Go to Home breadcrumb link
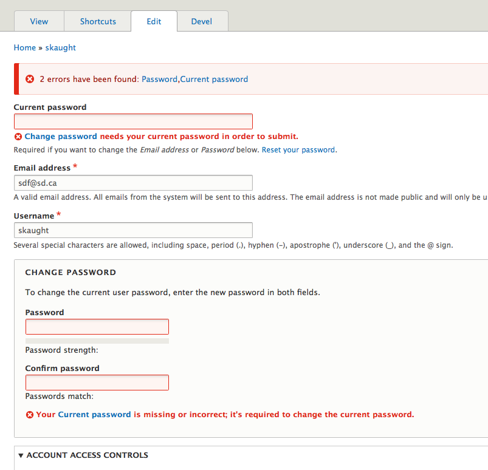The image size is (488, 470). click(25, 47)
